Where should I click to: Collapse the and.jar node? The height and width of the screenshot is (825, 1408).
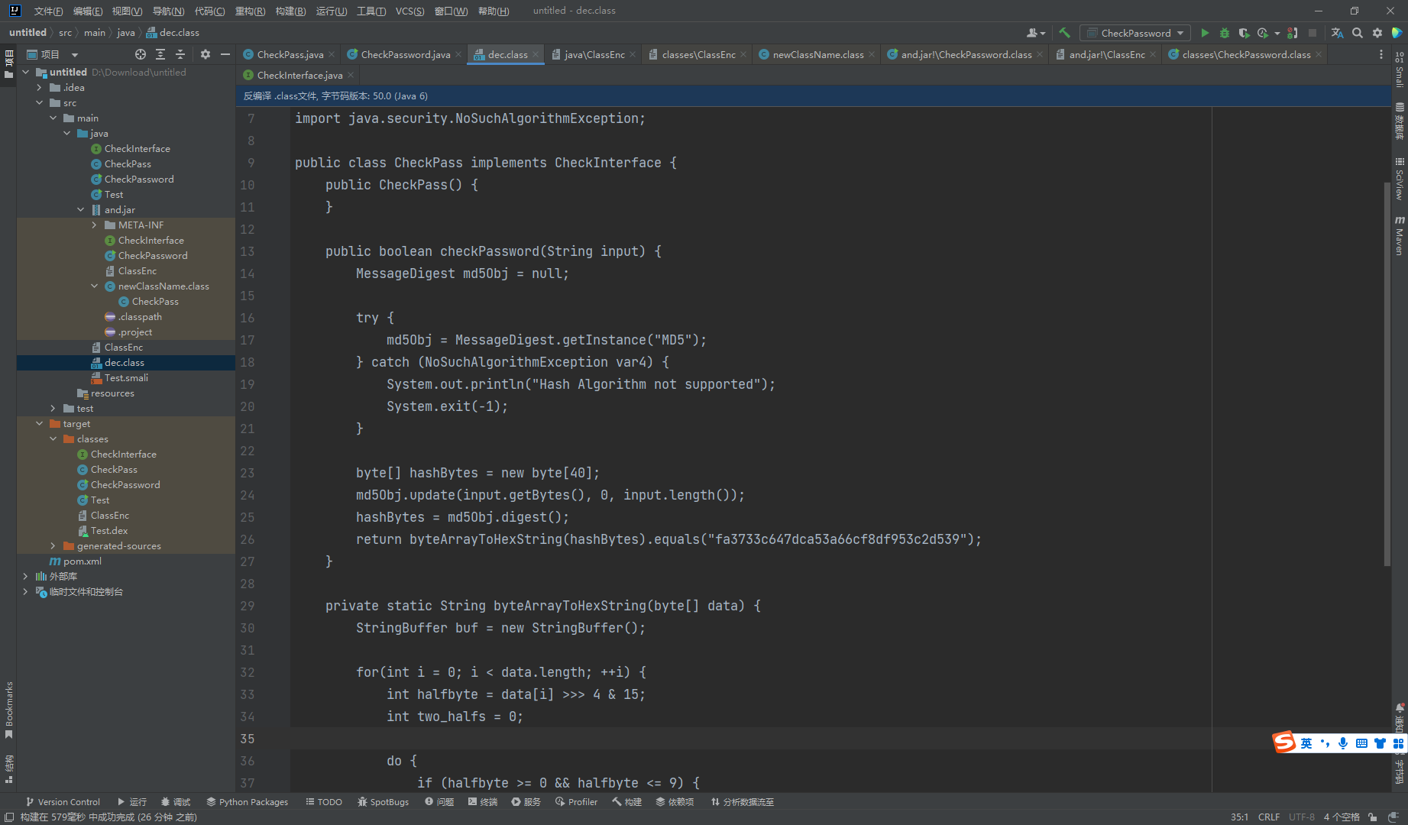80,209
